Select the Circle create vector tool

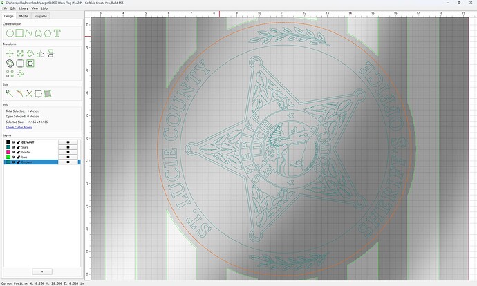click(x=10, y=33)
